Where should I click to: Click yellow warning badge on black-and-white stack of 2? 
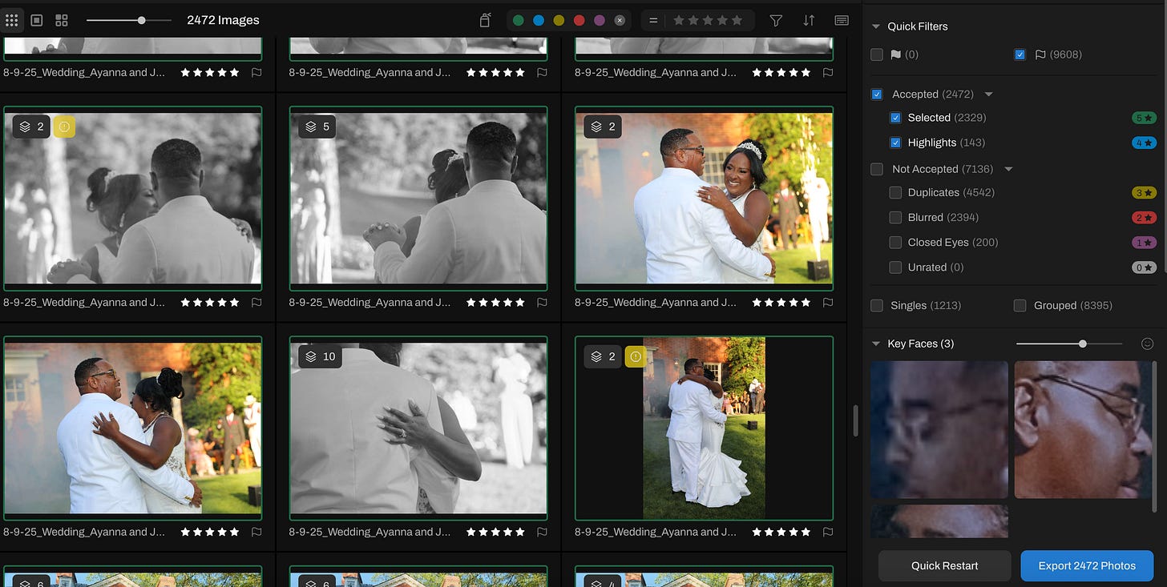[x=64, y=127]
